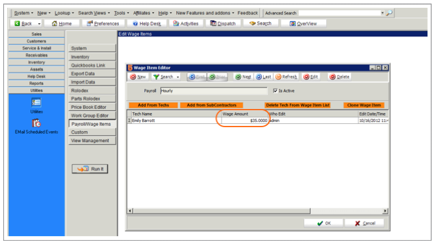
Task: Open New Features and addons menu
Action: coord(205,13)
